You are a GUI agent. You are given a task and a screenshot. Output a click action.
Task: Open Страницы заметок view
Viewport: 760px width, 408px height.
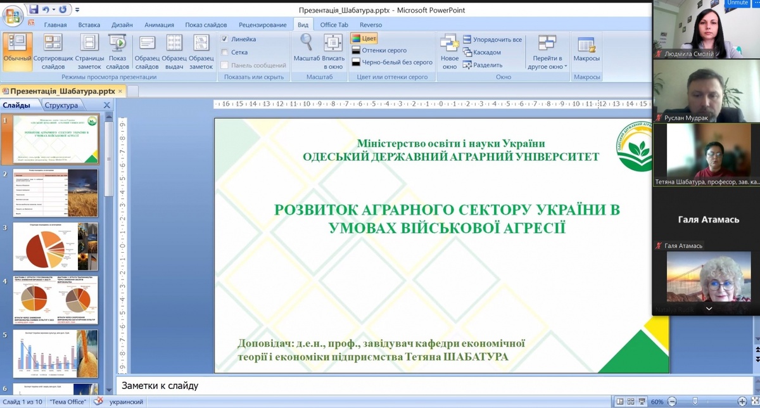[x=90, y=52]
